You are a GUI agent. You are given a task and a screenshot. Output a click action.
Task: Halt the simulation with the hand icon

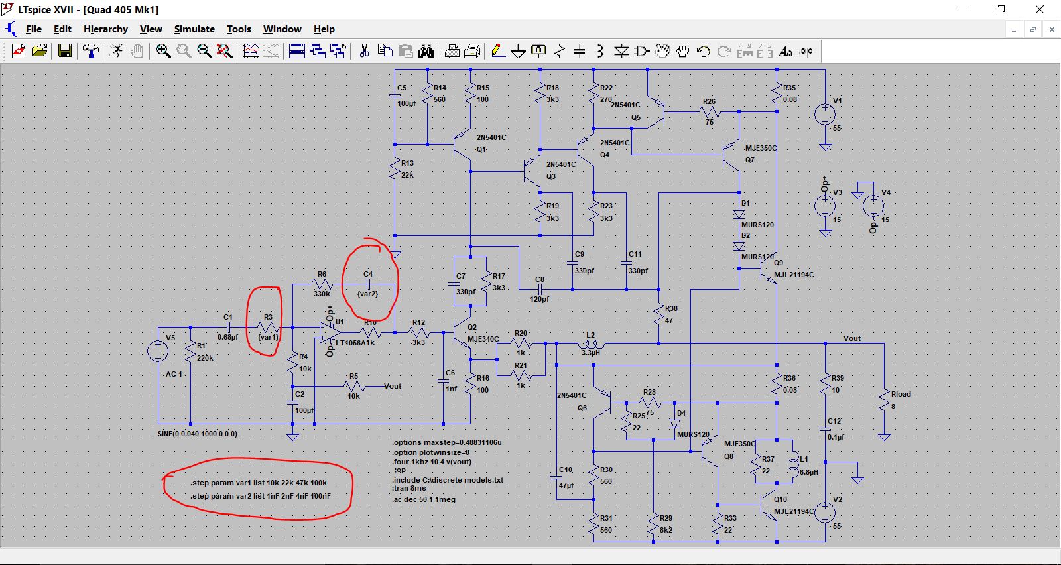[x=137, y=51]
